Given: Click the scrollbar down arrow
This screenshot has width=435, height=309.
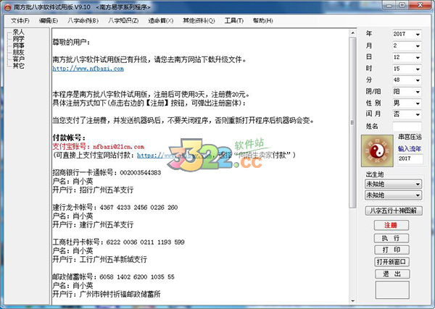Looking at the screenshot, I should 352,301.
